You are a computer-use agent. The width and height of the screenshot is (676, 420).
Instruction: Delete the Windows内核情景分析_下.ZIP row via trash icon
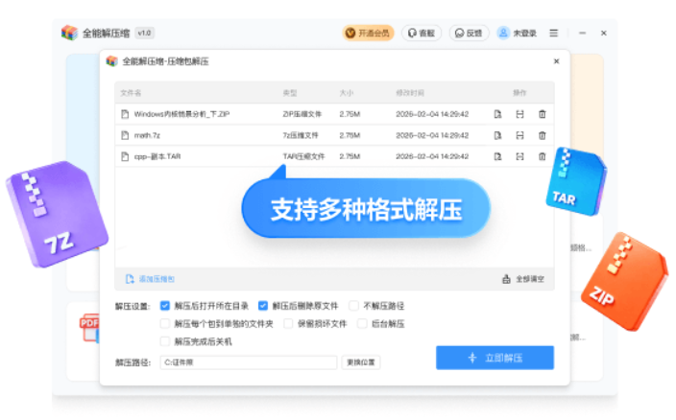pyautogui.click(x=543, y=114)
